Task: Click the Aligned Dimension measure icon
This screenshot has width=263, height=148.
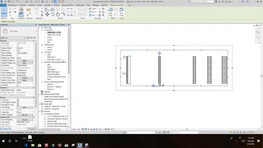Action: 29,9
